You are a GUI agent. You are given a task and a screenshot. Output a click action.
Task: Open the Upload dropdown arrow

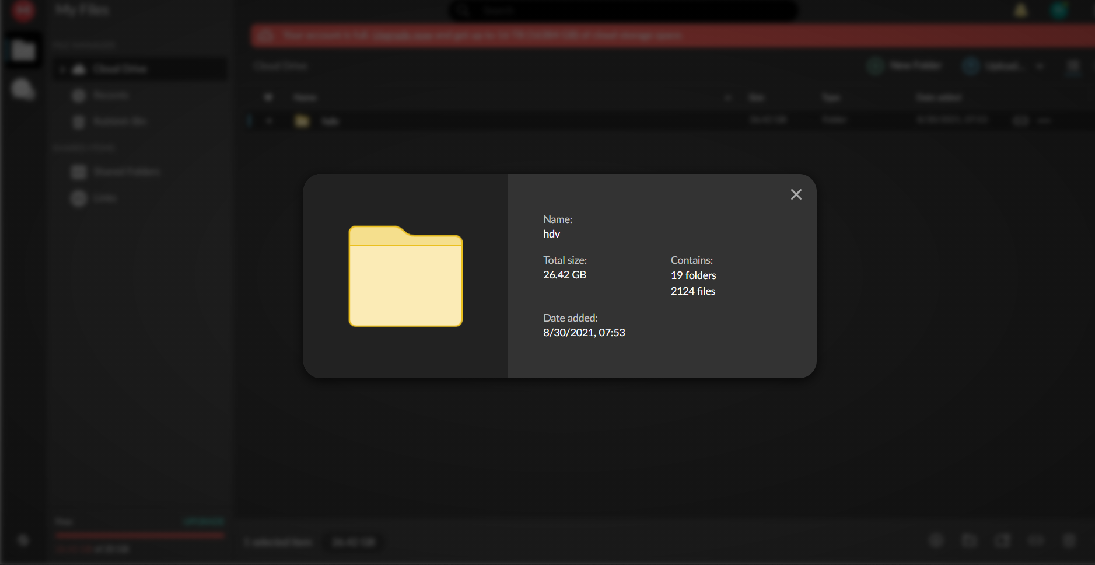point(1040,66)
